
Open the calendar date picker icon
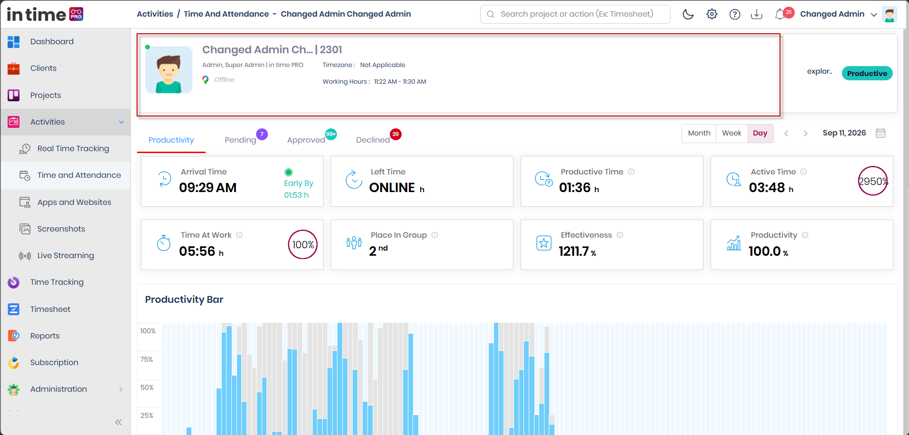tap(881, 133)
